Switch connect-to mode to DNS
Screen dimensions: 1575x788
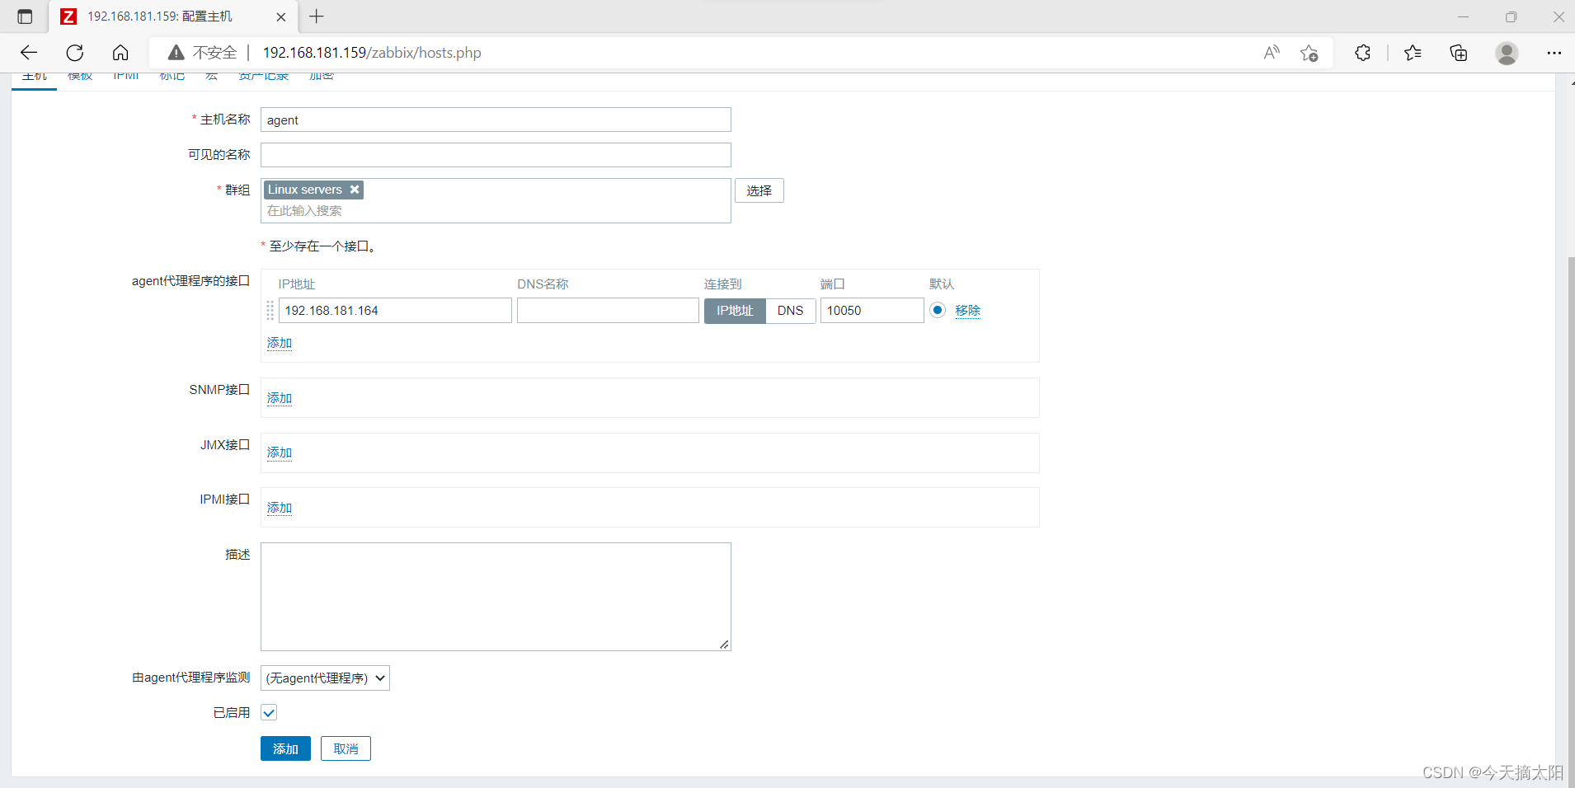[790, 311]
